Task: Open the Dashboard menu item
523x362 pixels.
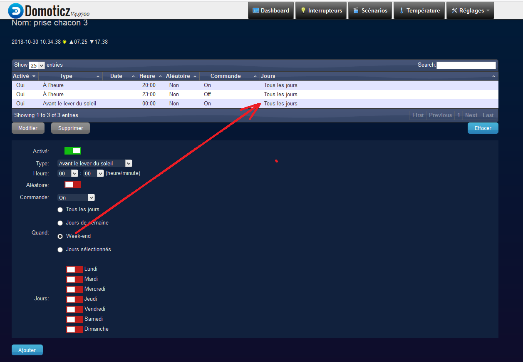Action: (x=271, y=11)
